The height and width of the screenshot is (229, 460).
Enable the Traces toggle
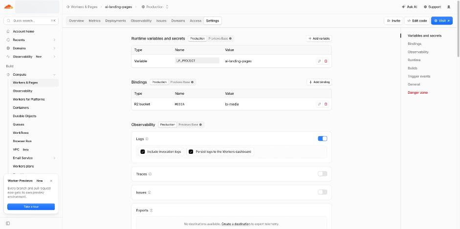[323, 174]
